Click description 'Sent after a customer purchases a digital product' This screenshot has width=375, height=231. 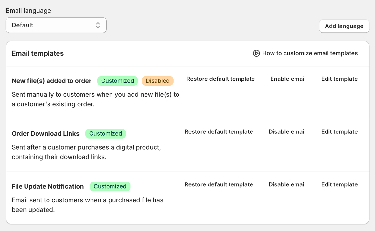[x=86, y=152]
